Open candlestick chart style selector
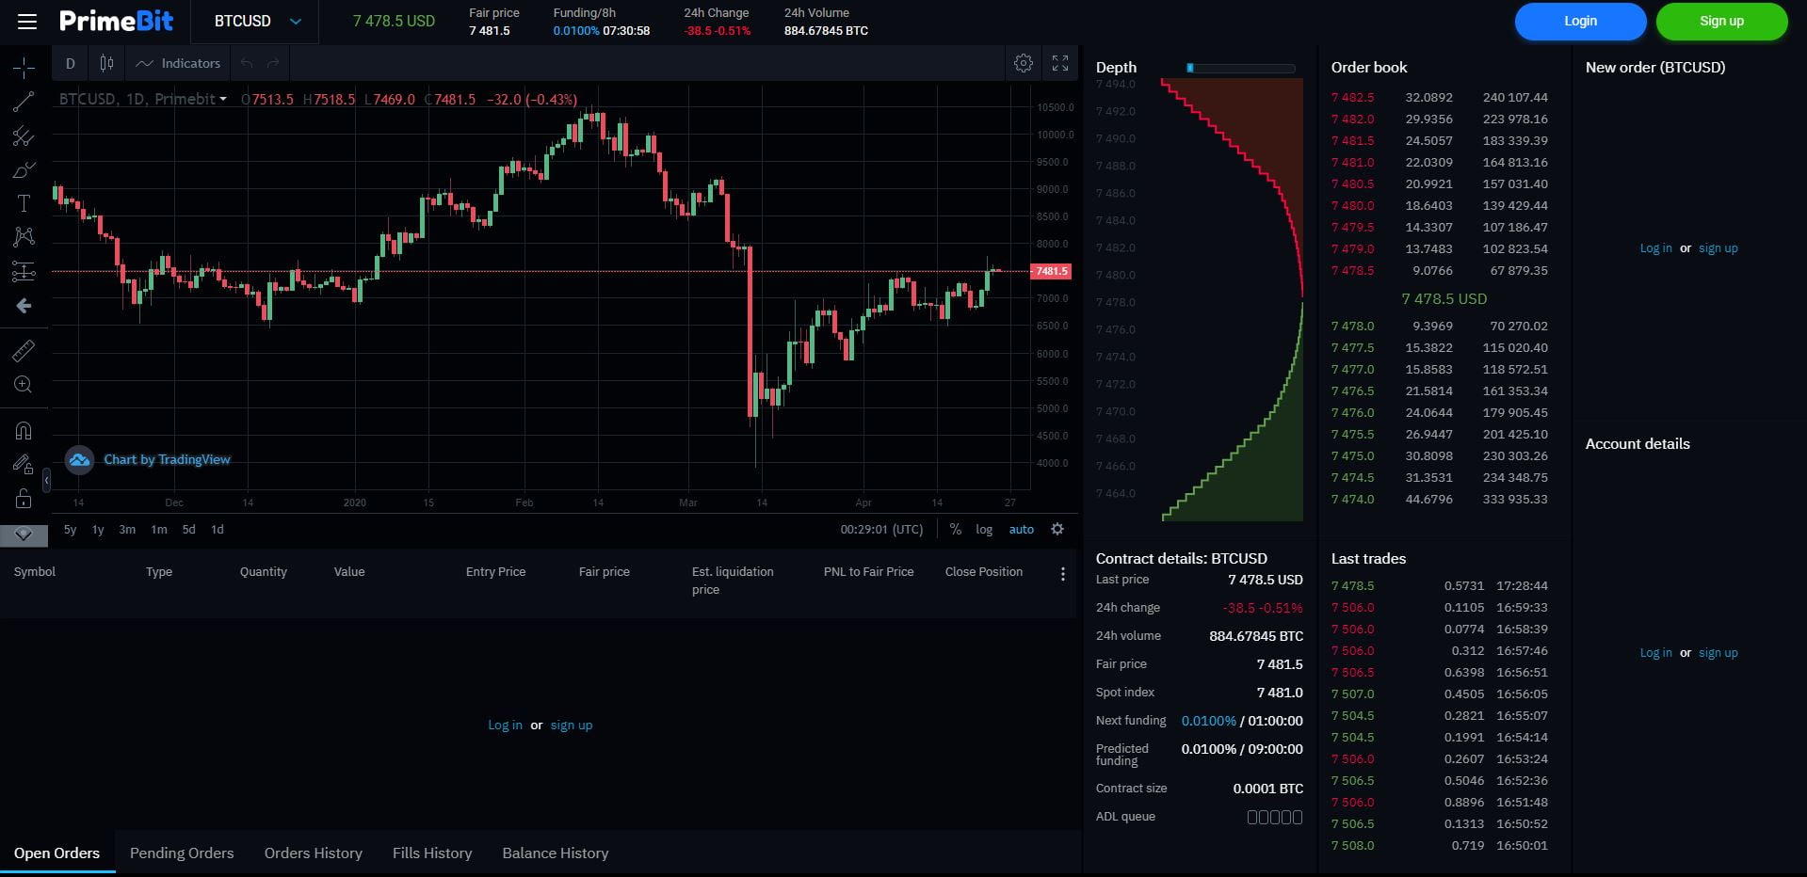The width and height of the screenshot is (1807, 877). click(107, 63)
